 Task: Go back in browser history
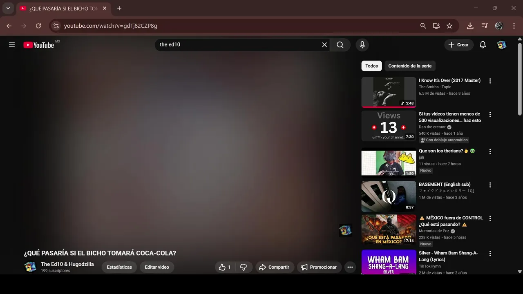point(9,26)
